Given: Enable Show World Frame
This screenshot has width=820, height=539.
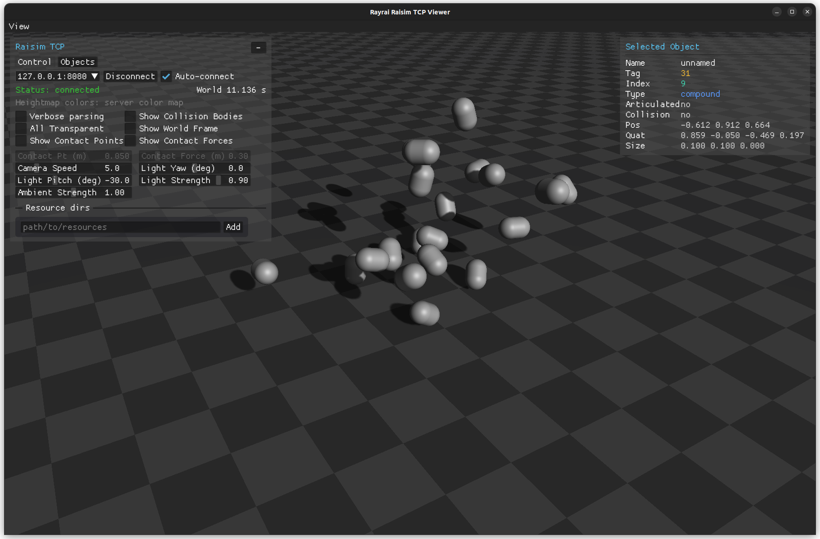Looking at the screenshot, I should pyautogui.click(x=130, y=128).
